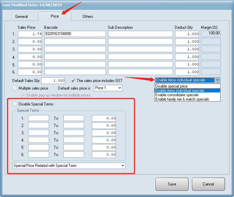Focus the Barcode field containing 9320163100890
234x197 pixels.
[x=75, y=34]
